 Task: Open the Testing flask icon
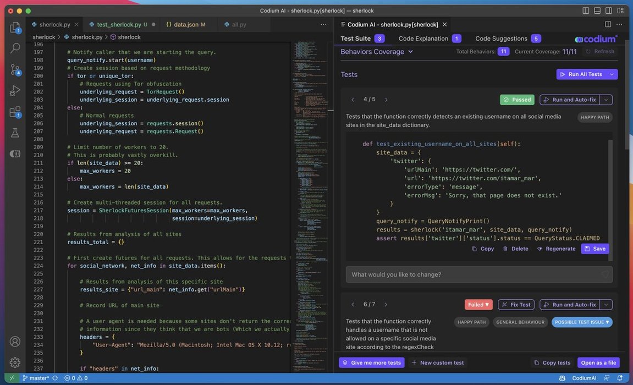pyautogui.click(x=15, y=133)
